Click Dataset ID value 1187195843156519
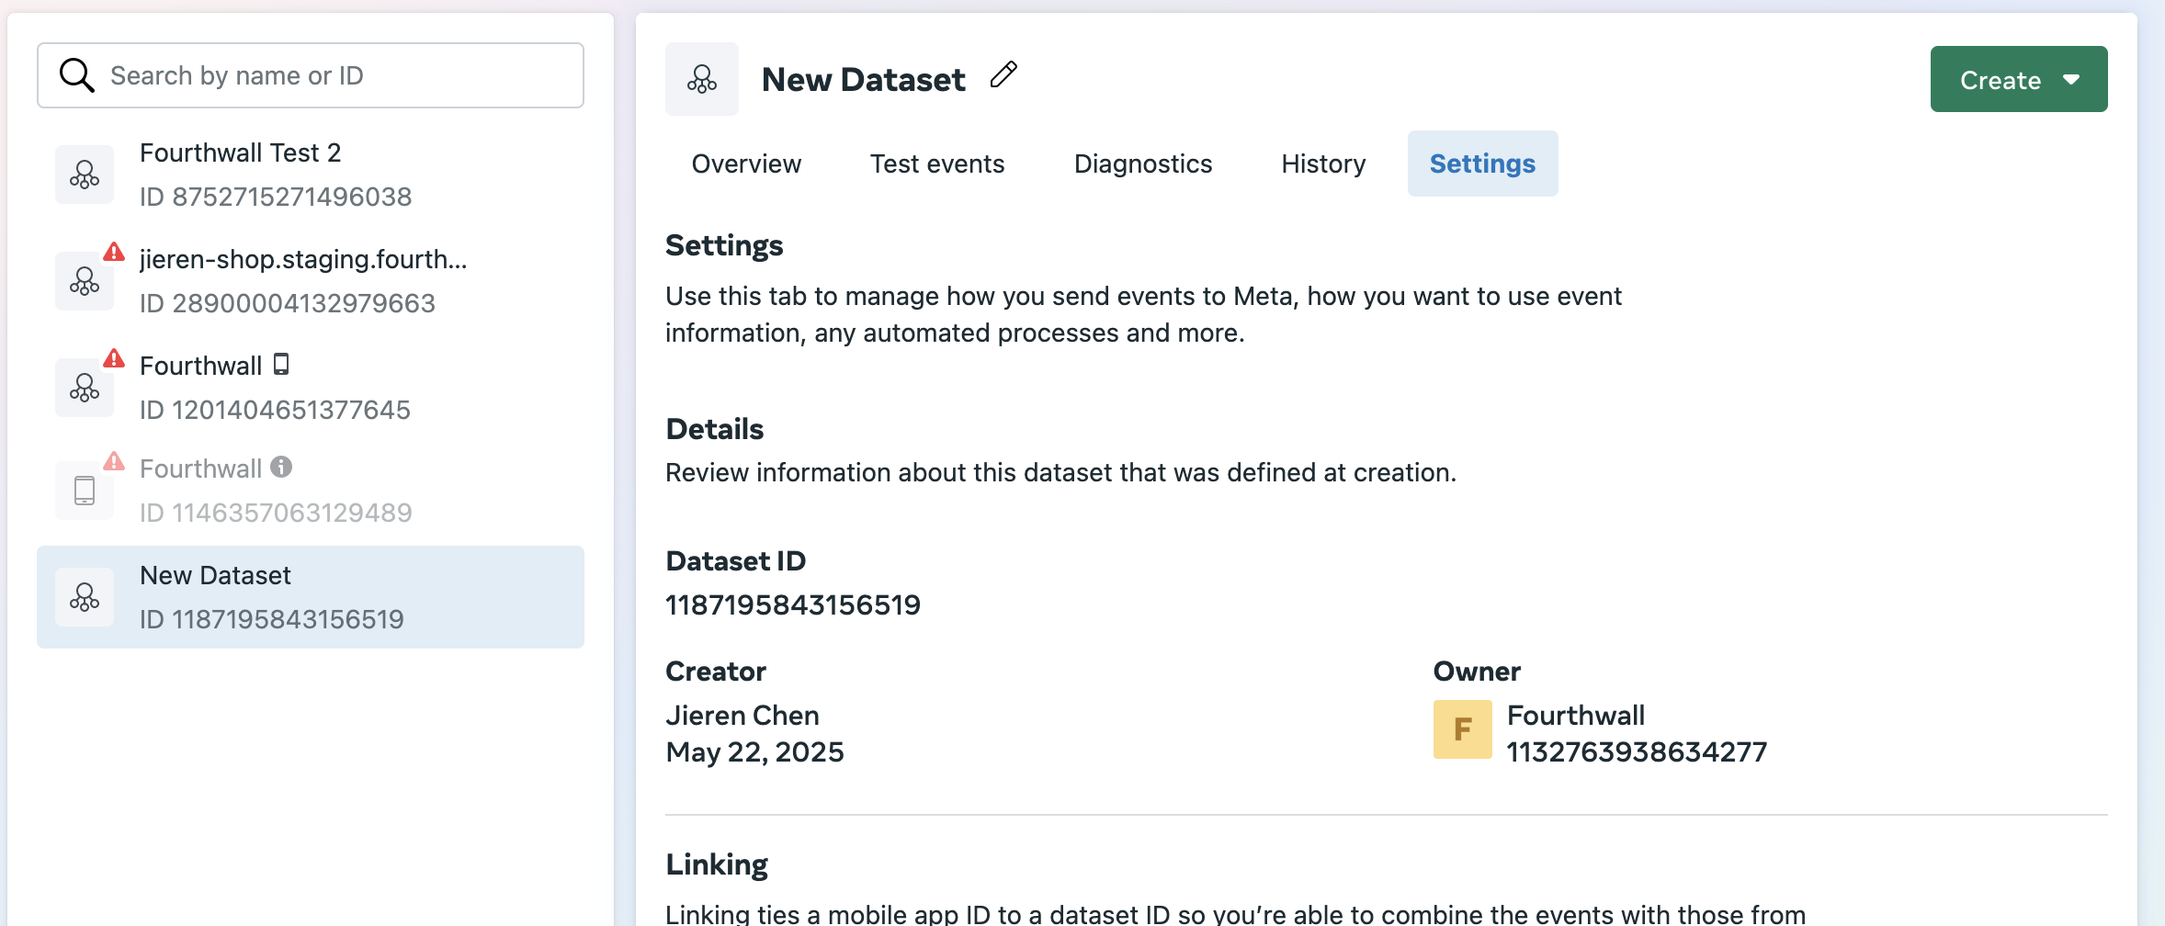The image size is (2165, 926). coord(793,605)
